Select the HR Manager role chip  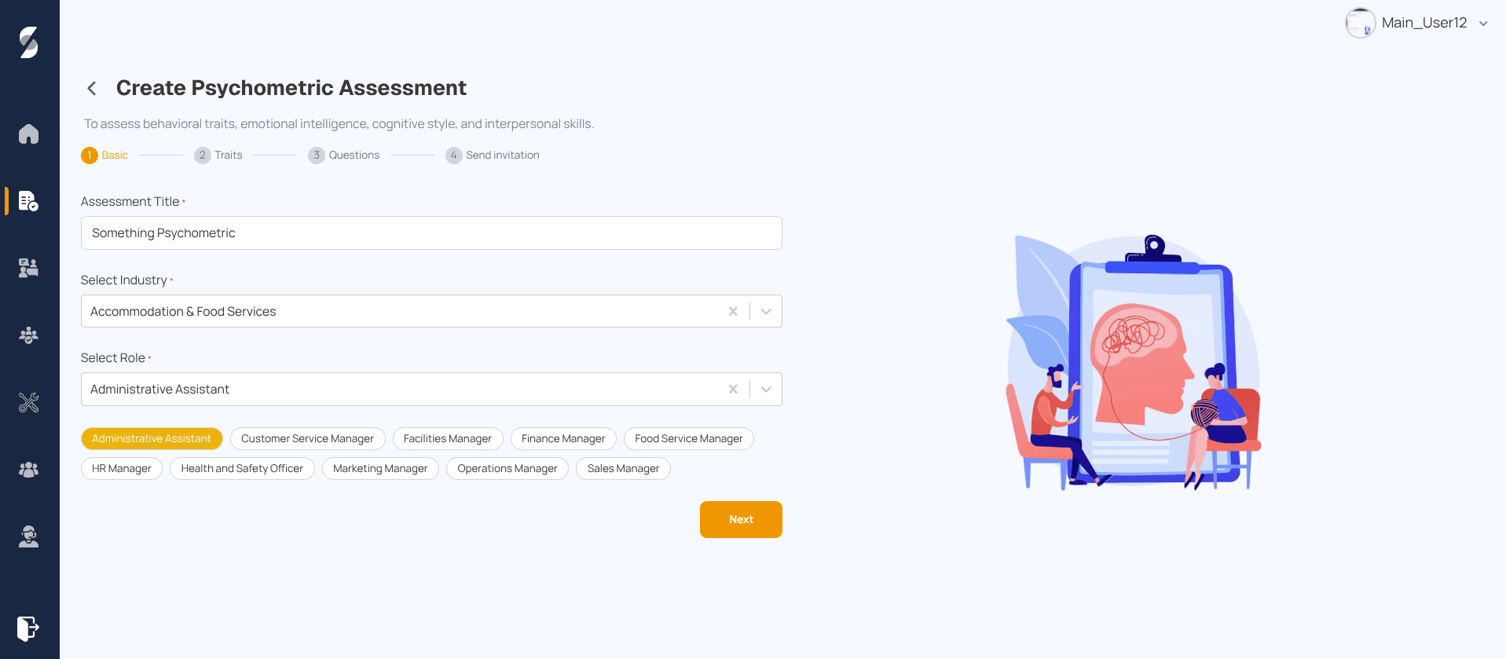[121, 468]
